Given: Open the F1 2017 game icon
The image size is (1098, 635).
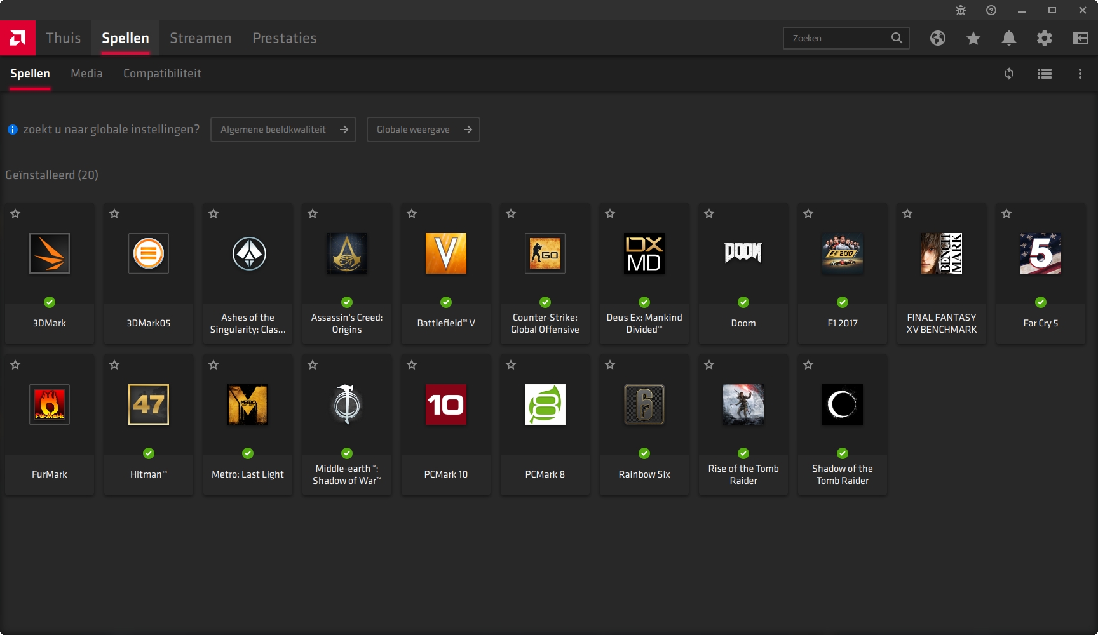Looking at the screenshot, I should (x=843, y=253).
